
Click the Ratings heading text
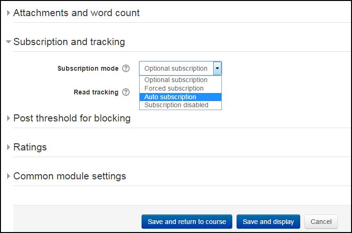(x=30, y=147)
